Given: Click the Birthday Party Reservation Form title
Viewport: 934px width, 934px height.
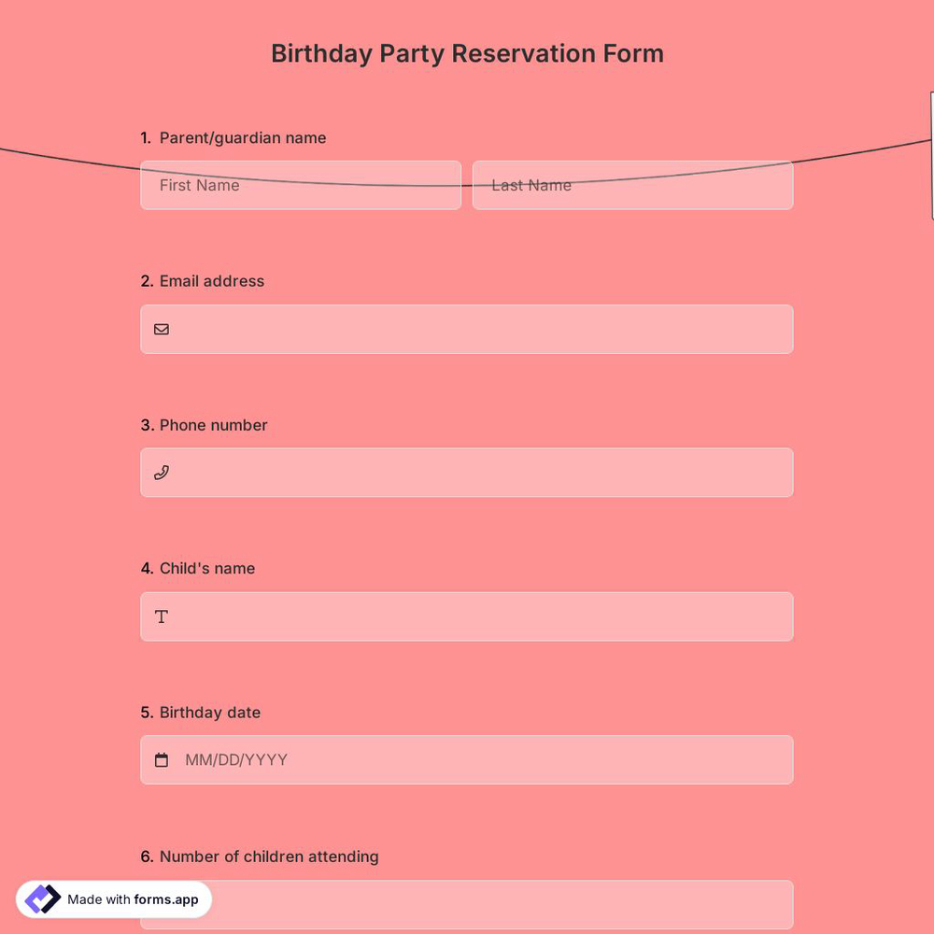Looking at the screenshot, I should [x=467, y=53].
